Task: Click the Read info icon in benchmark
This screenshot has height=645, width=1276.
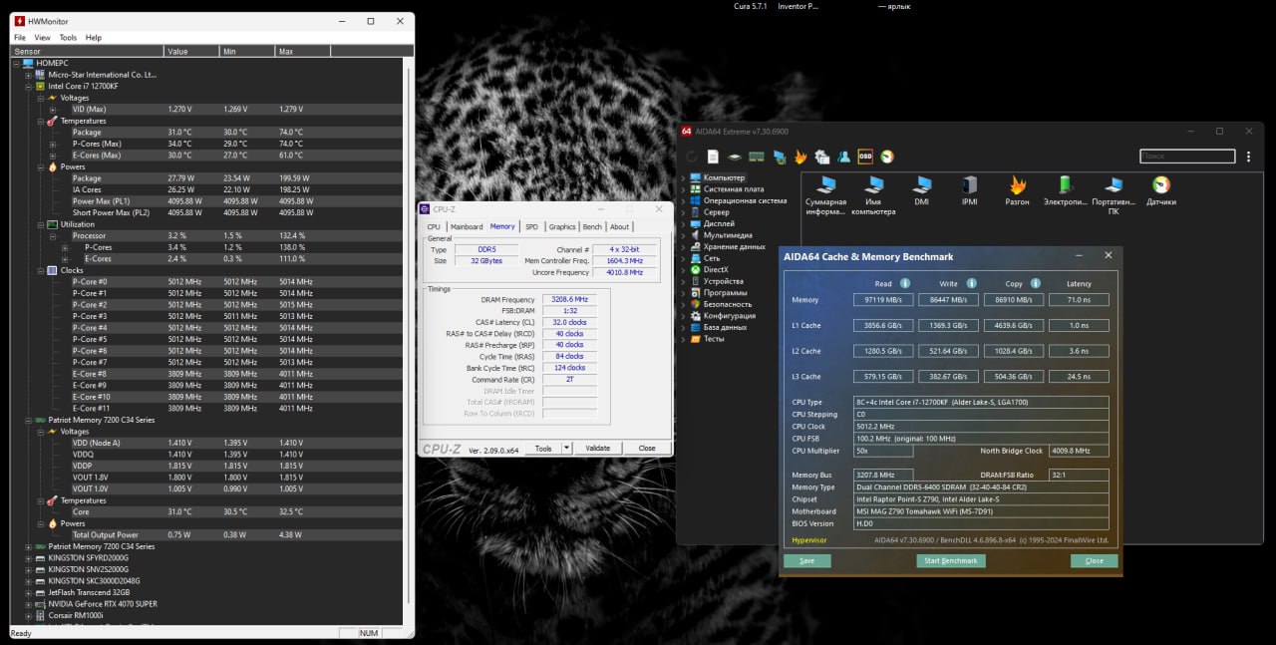Action: (905, 283)
